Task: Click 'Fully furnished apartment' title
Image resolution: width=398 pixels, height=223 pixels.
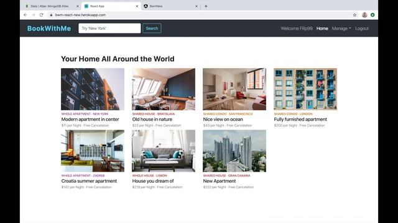Action: (x=300, y=119)
